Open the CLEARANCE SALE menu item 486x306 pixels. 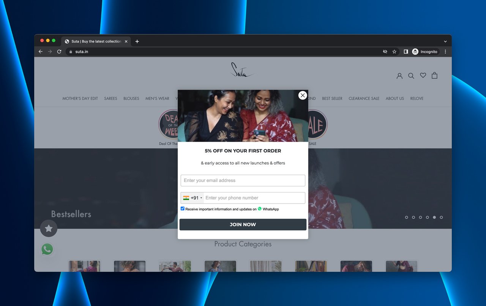(x=364, y=98)
